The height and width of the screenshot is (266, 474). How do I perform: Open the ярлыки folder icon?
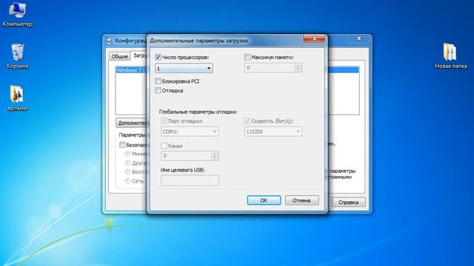click(x=17, y=98)
